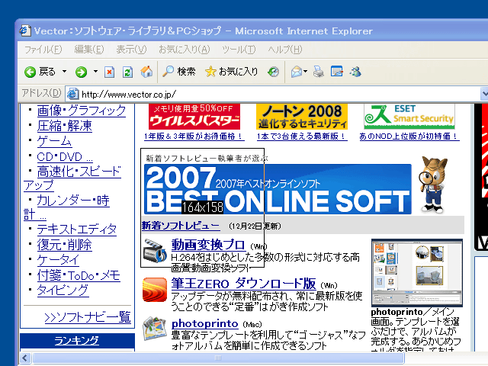
Task: Open History toolbar icon
Action: (274, 72)
